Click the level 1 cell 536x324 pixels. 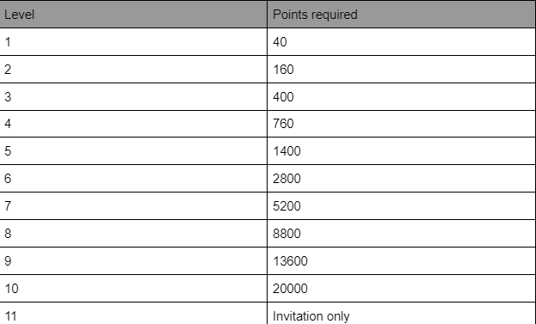(133, 41)
